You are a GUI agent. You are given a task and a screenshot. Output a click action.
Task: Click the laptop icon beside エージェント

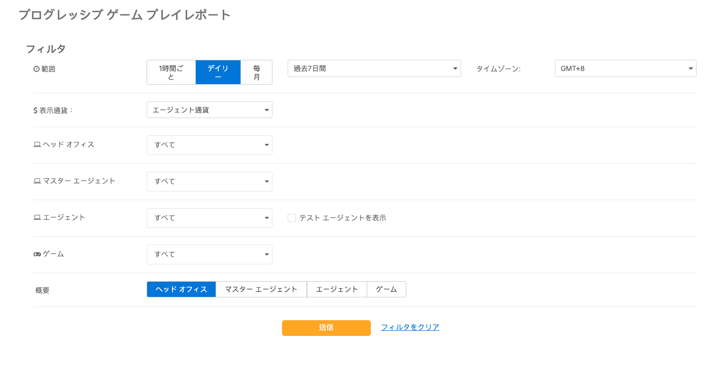pyautogui.click(x=37, y=217)
